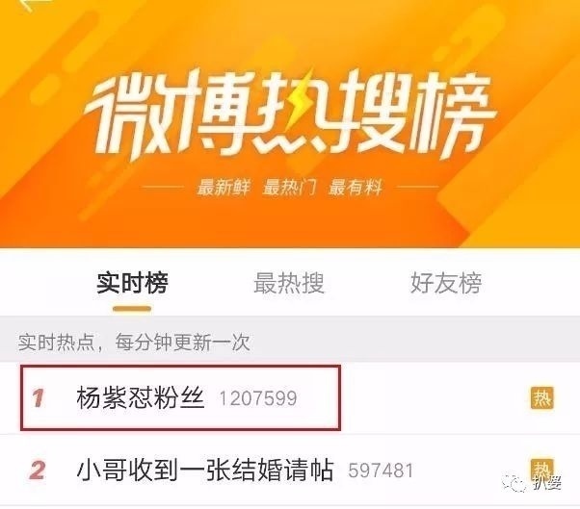Screen dimensions: 580x509
Task: Click the rank number 1 marker
Action: pos(38,398)
